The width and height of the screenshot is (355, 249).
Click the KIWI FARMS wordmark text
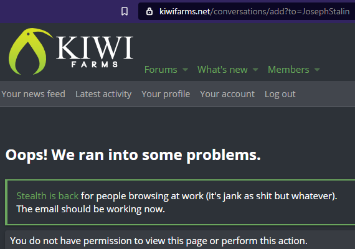(x=95, y=52)
